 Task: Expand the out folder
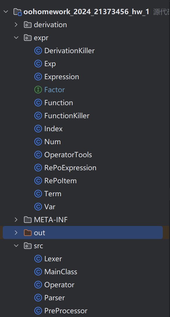tap(16, 233)
